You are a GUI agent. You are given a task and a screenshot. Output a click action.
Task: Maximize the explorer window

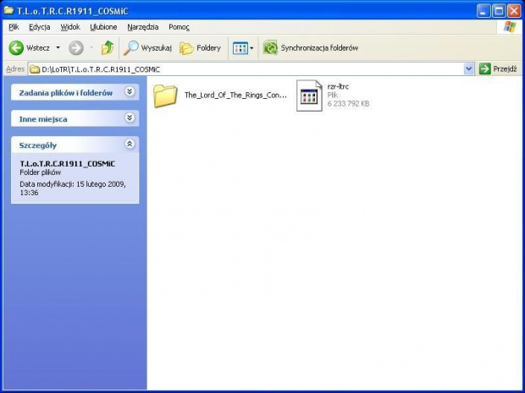pos(498,11)
